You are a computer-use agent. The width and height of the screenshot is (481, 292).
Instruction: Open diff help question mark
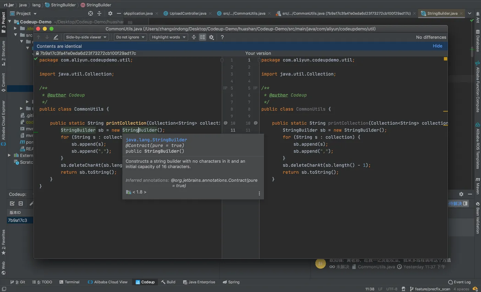tap(222, 37)
